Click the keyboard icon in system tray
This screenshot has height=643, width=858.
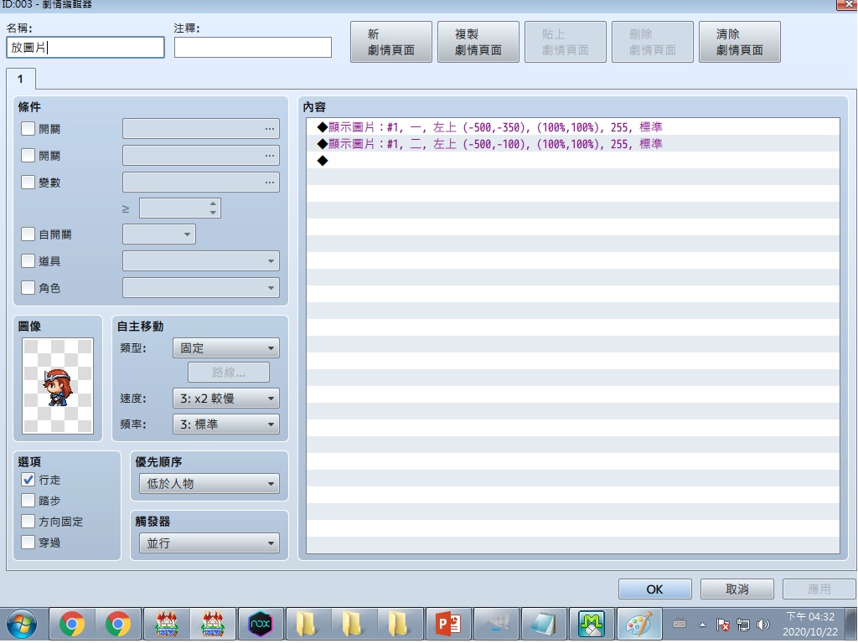tap(680, 623)
